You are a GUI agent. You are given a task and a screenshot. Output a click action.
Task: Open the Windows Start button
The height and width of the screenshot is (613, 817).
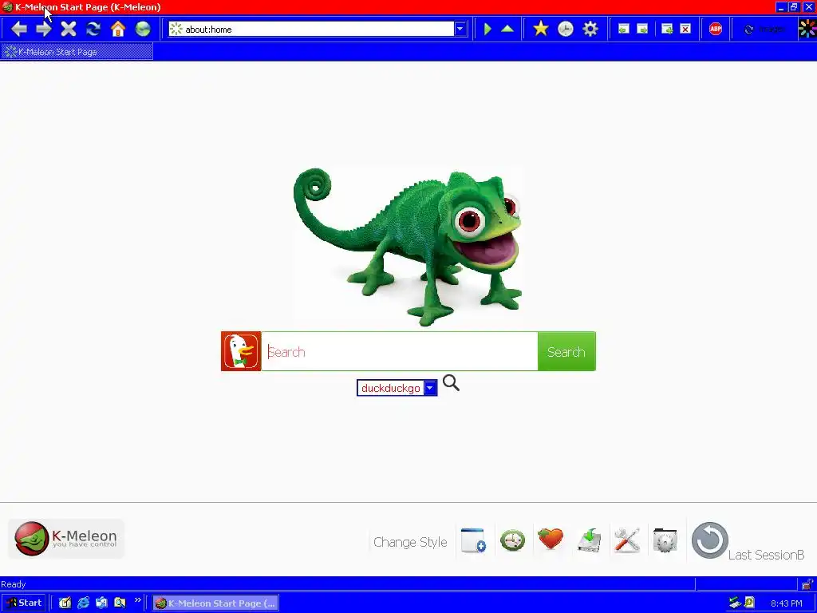(24, 603)
